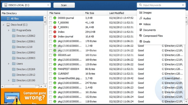Screen dimensions: 188x105
Task: Click the Documents filter icon
Action: [141, 30]
